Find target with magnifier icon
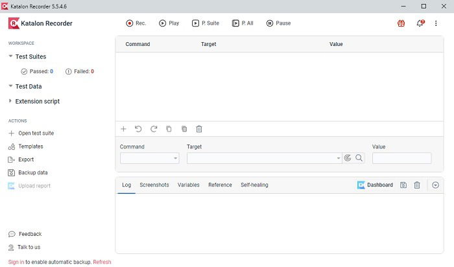 (x=359, y=158)
